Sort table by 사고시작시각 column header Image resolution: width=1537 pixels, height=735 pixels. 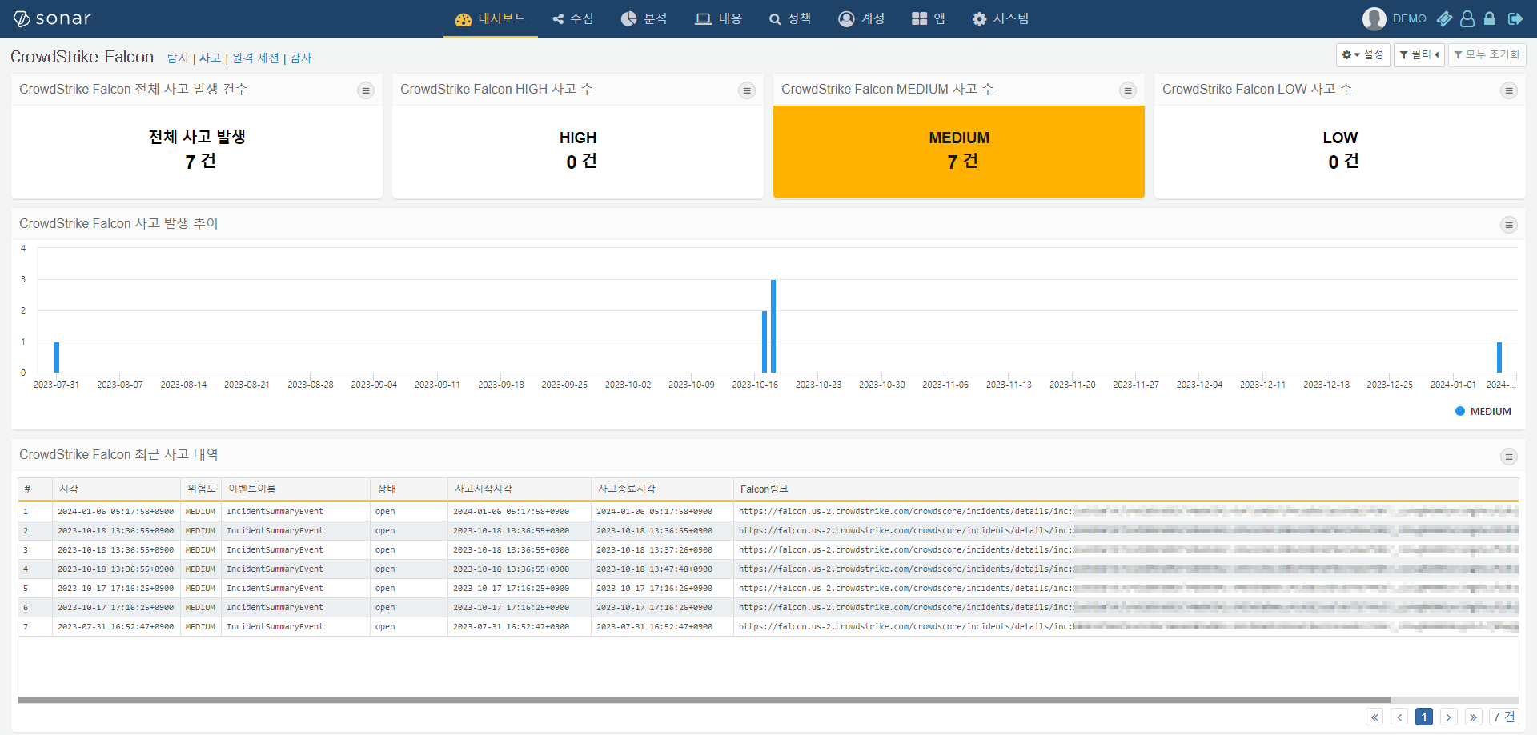click(x=519, y=489)
